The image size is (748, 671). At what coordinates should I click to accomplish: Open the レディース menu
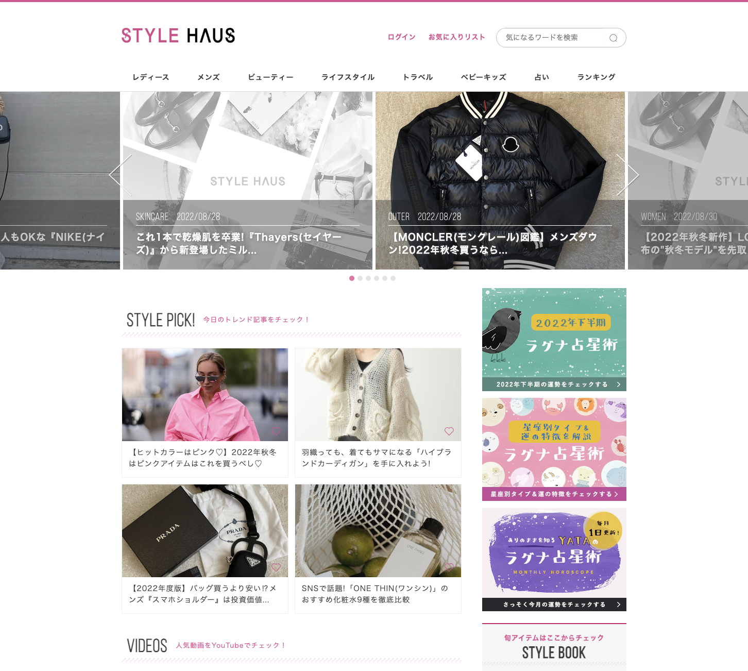(x=151, y=77)
